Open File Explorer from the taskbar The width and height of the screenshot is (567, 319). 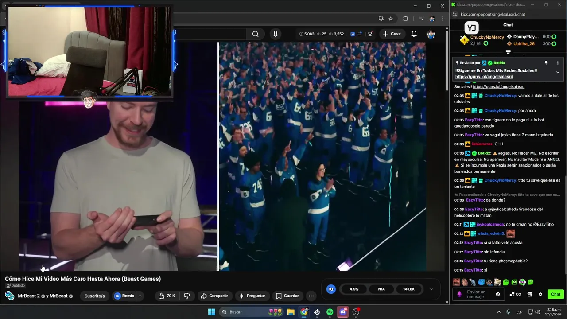pos(291,312)
